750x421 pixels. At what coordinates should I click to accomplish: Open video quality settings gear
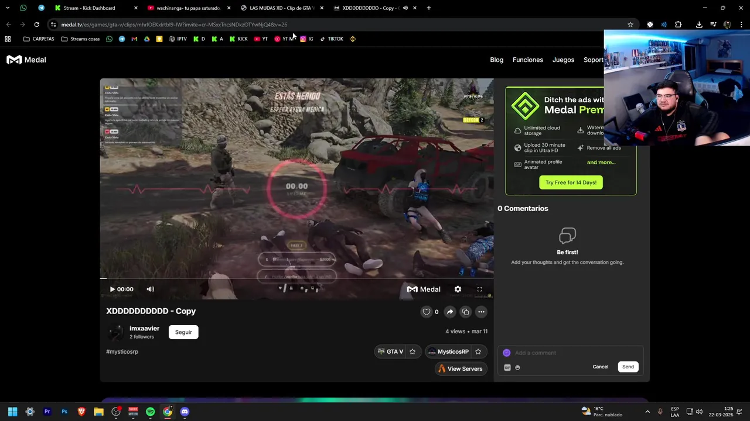(x=458, y=289)
